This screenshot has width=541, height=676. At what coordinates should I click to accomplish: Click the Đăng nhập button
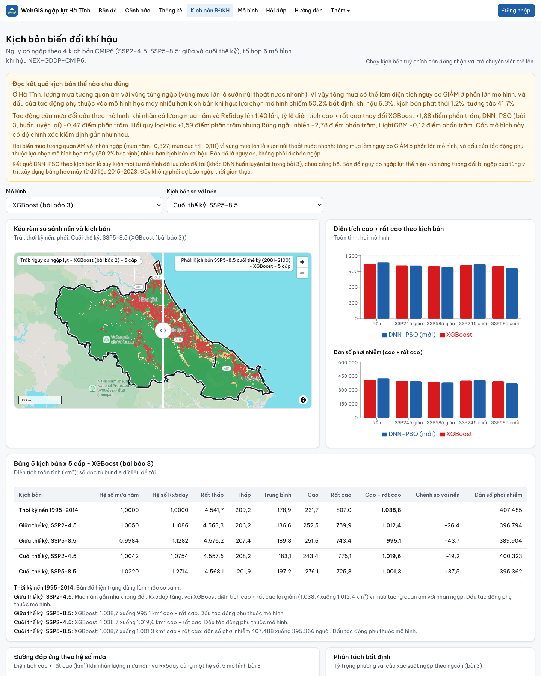click(516, 11)
